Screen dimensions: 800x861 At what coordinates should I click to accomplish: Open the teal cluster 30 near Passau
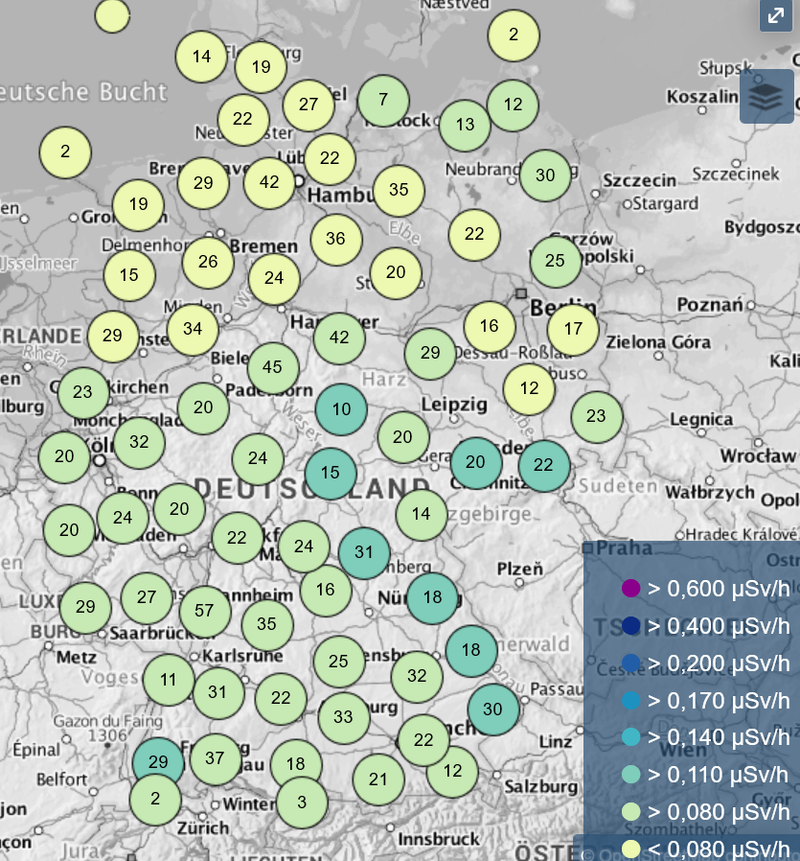pos(492,710)
